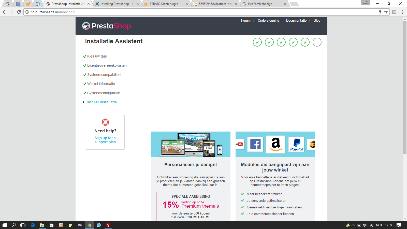Go to the Systeemconfiguratie step
This screenshot has width=407, height=229.
click(x=104, y=93)
